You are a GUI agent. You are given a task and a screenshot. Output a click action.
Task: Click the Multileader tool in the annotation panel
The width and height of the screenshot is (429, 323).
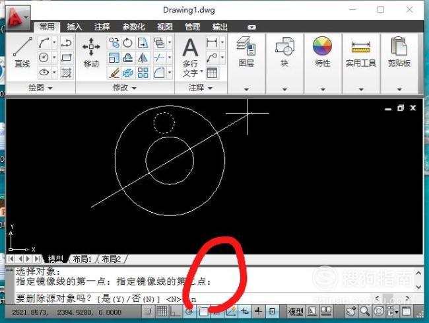pos(213,57)
